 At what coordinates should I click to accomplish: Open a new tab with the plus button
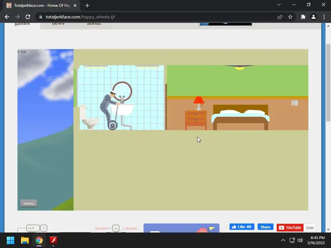click(87, 5)
